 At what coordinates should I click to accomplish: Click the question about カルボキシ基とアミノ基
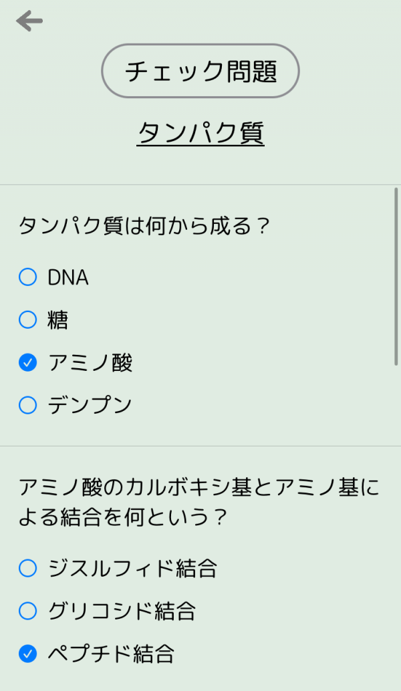(198, 503)
